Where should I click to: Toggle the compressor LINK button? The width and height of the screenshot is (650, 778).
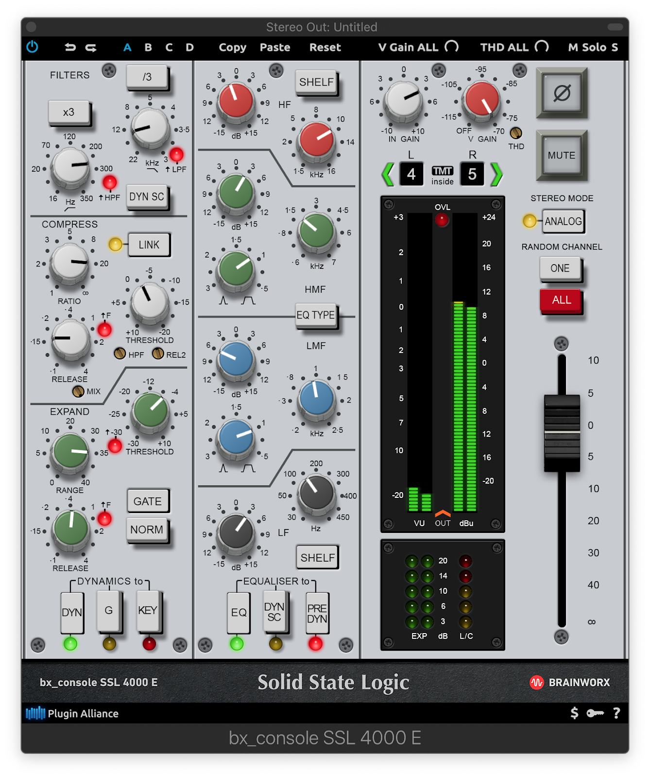149,245
